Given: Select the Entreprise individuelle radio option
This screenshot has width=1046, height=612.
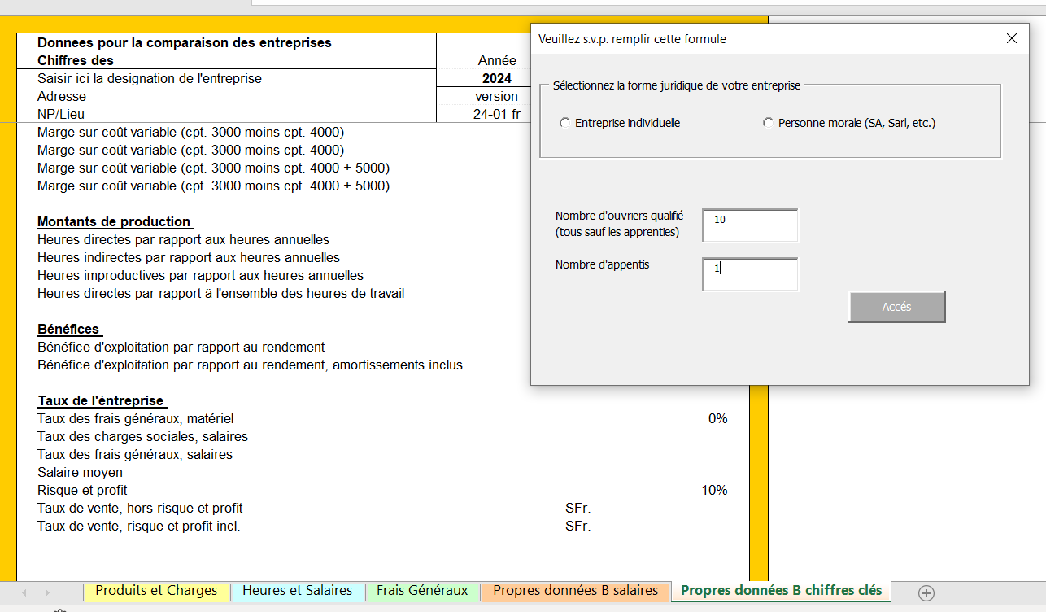Looking at the screenshot, I should 565,124.
